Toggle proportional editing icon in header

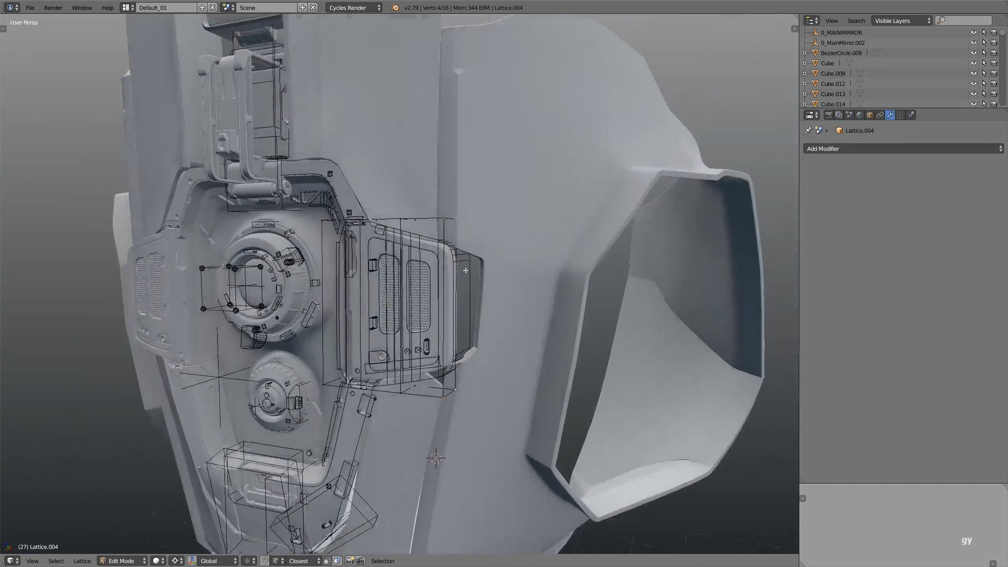[248, 561]
